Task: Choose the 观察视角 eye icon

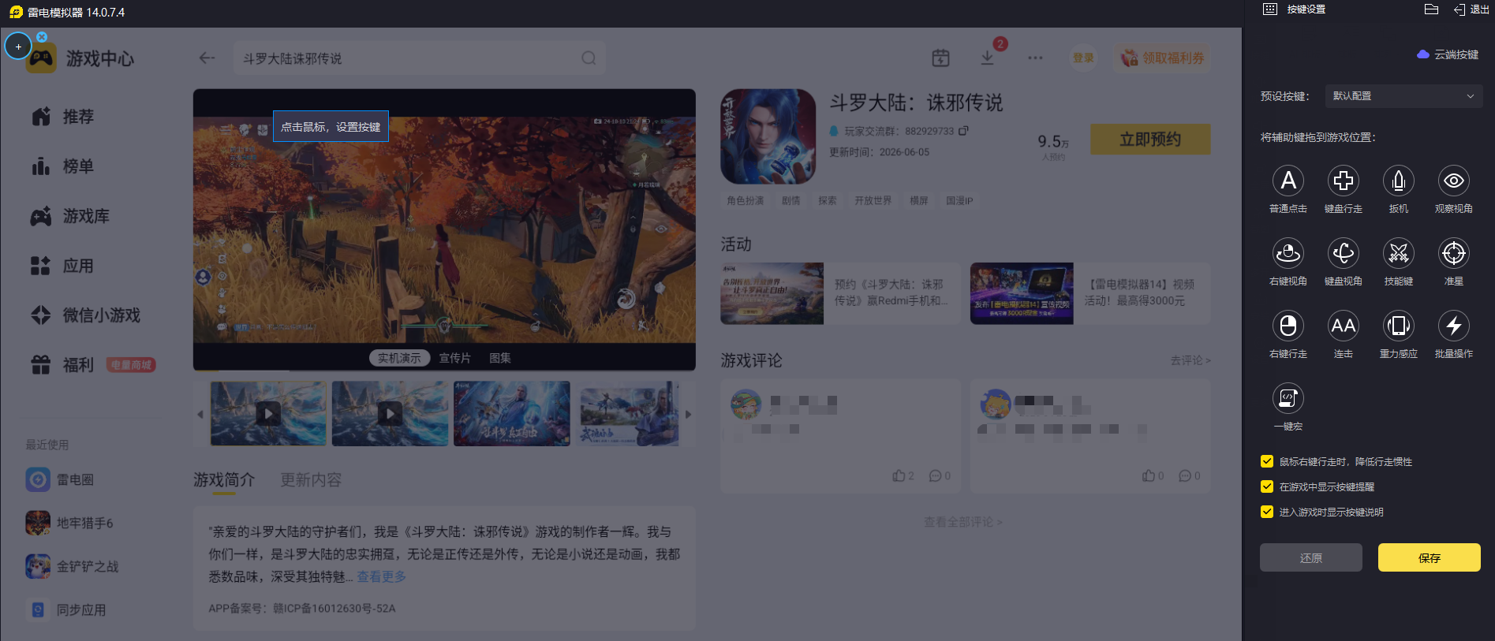Action: pyautogui.click(x=1454, y=181)
